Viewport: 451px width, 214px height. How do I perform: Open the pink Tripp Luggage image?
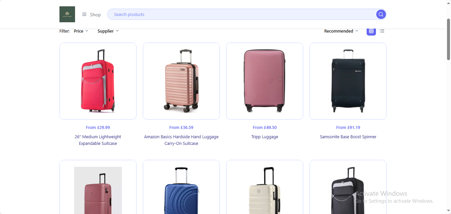(265, 81)
